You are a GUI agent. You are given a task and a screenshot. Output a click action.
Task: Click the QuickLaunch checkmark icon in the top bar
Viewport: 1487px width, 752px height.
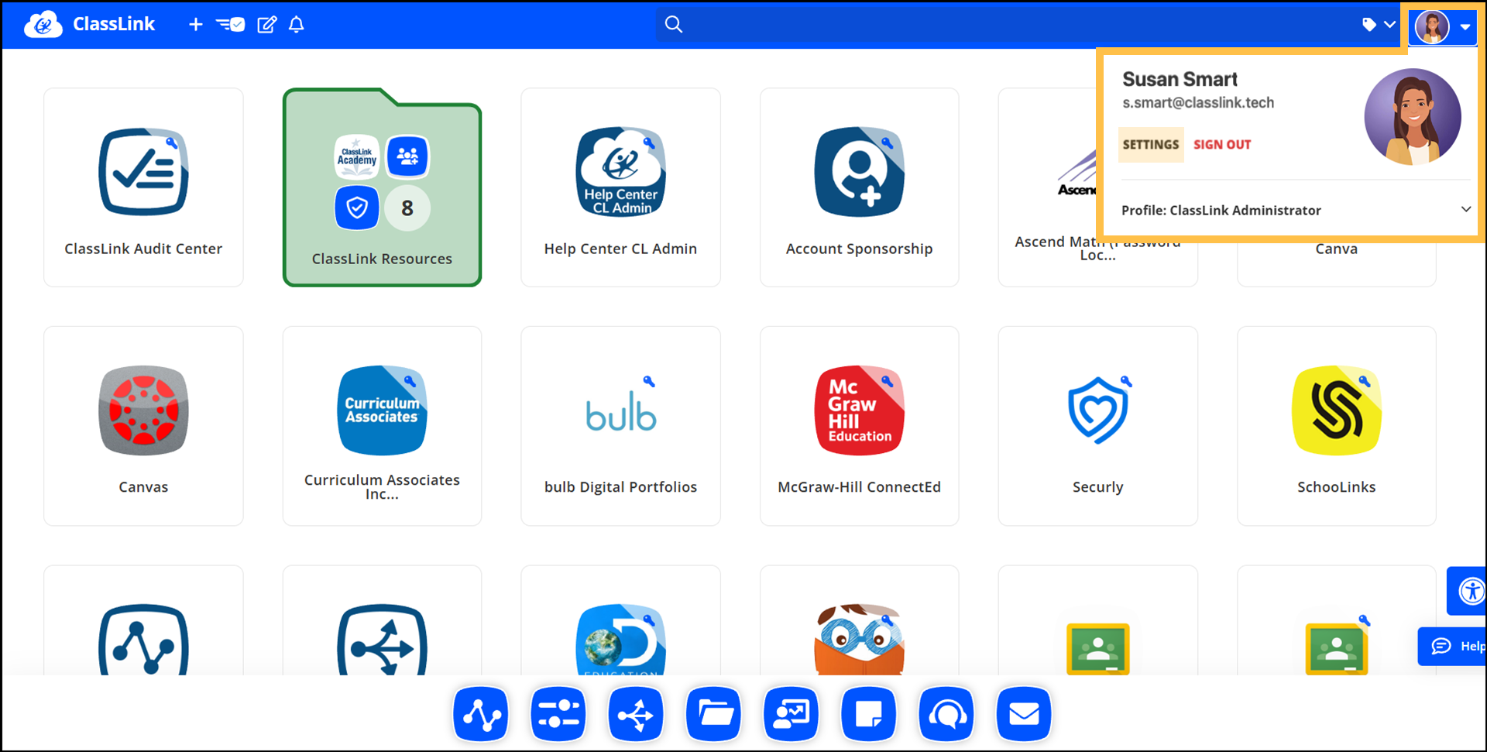pyautogui.click(x=230, y=24)
